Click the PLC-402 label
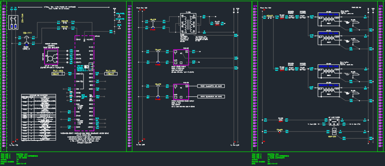 [112, 71]
